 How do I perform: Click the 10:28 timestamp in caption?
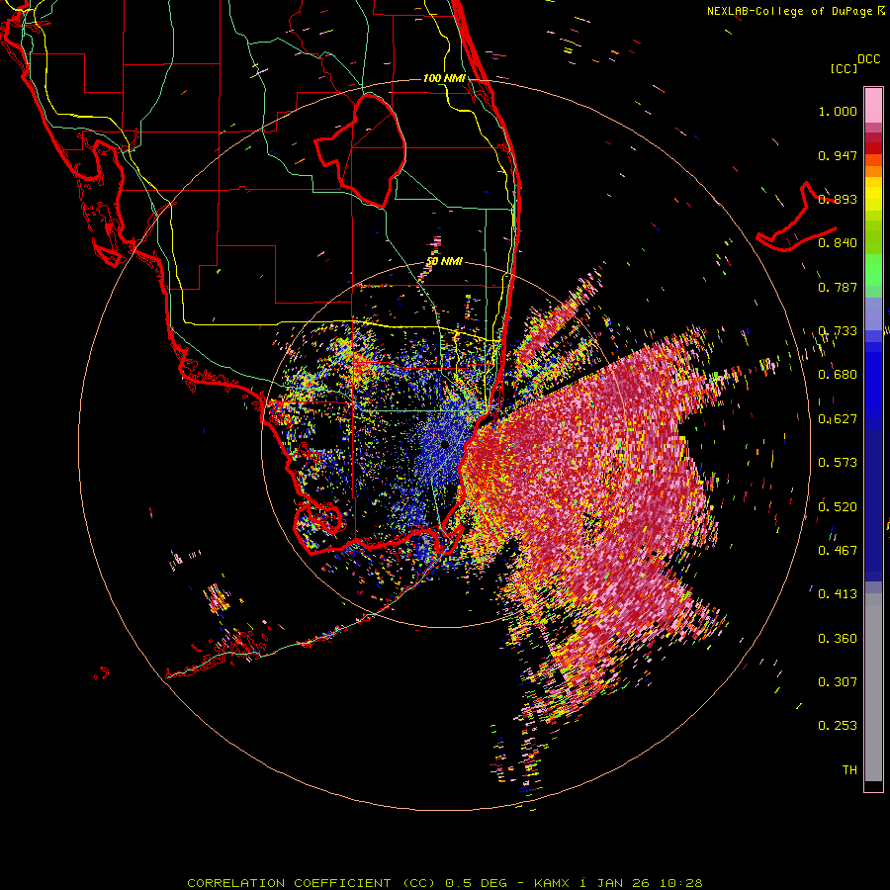(x=681, y=883)
